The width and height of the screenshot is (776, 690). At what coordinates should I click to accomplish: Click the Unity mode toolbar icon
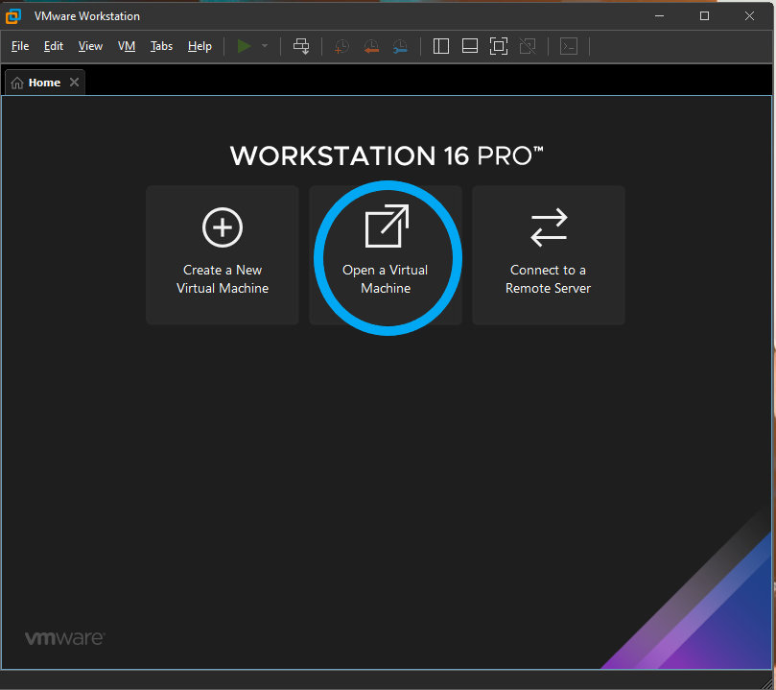[528, 46]
